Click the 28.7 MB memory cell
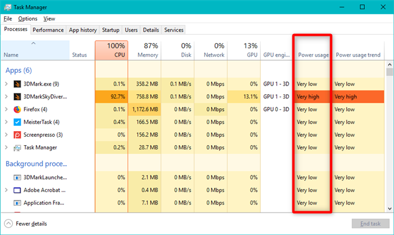394x235 pixels. pyautogui.click(x=145, y=148)
